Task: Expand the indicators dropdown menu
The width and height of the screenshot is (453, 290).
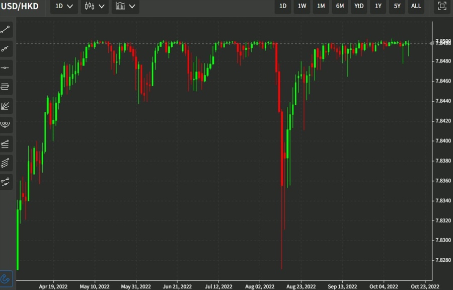Action: click(125, 6)
